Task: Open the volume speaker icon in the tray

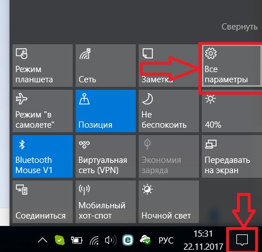Action: (x=111, y=240)
